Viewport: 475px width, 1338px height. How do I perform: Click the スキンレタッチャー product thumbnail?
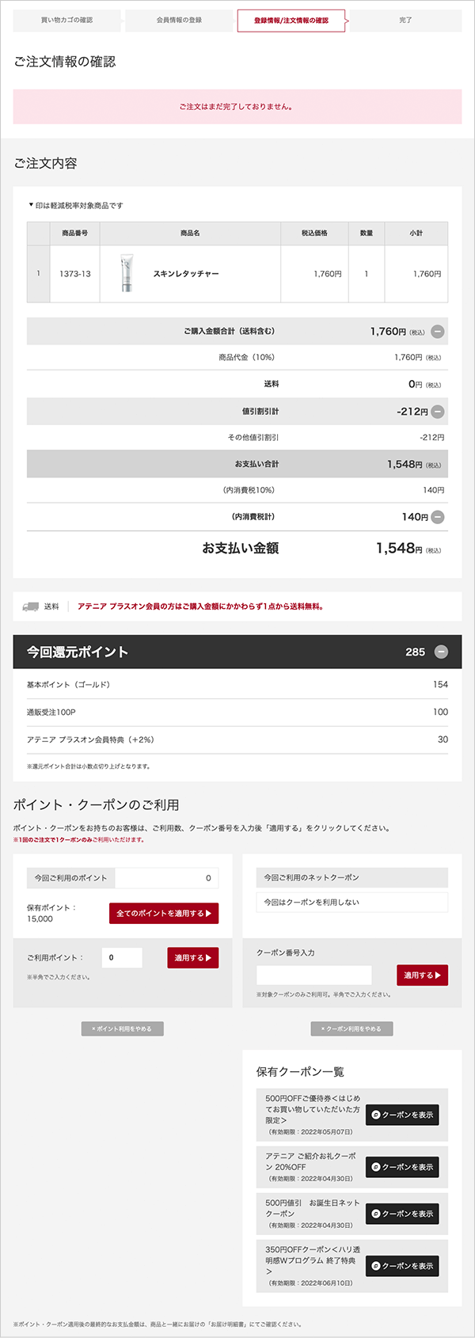(127, 274)
